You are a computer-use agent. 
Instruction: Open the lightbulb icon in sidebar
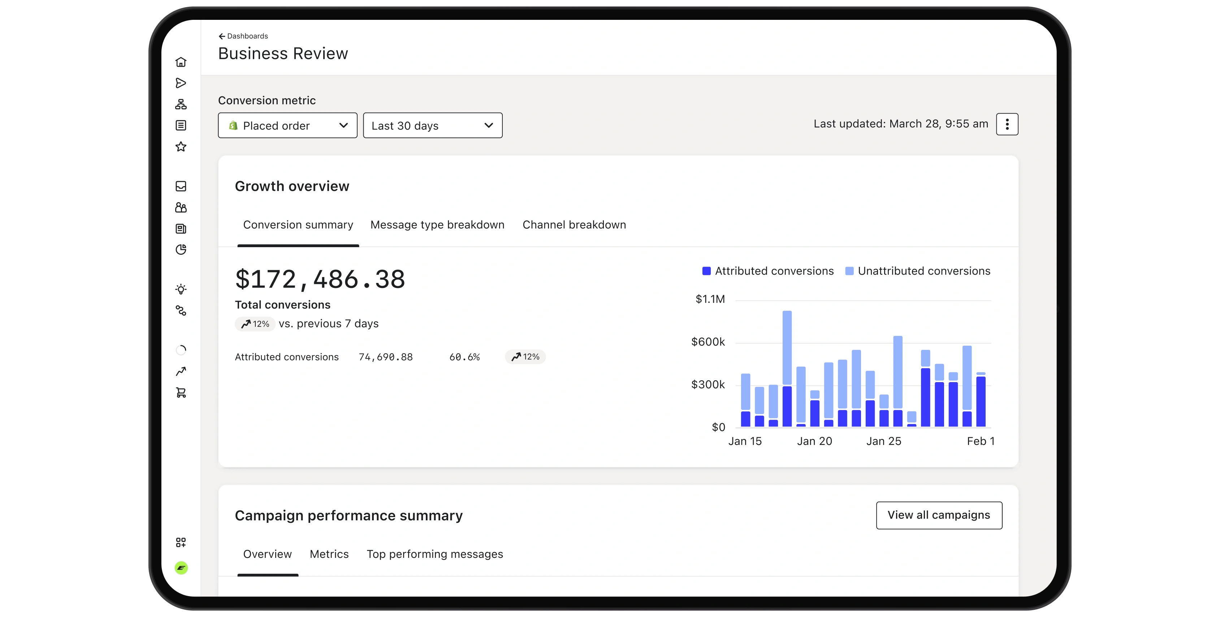click(x=181, y=289)
